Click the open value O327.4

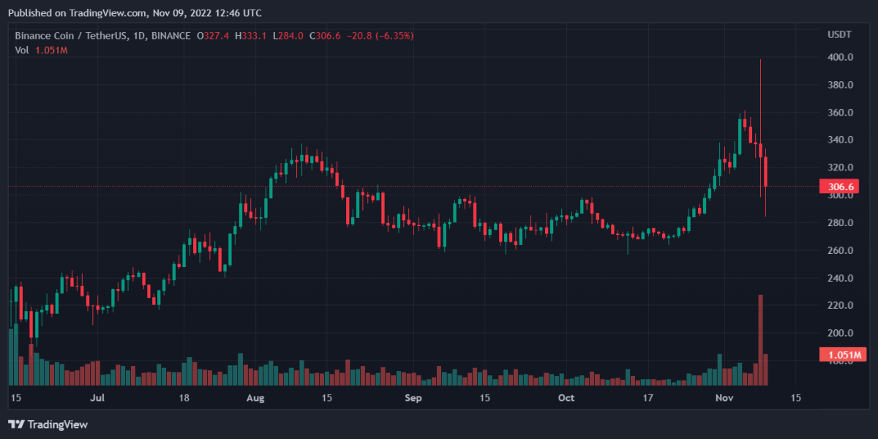[x=213, y=35]
